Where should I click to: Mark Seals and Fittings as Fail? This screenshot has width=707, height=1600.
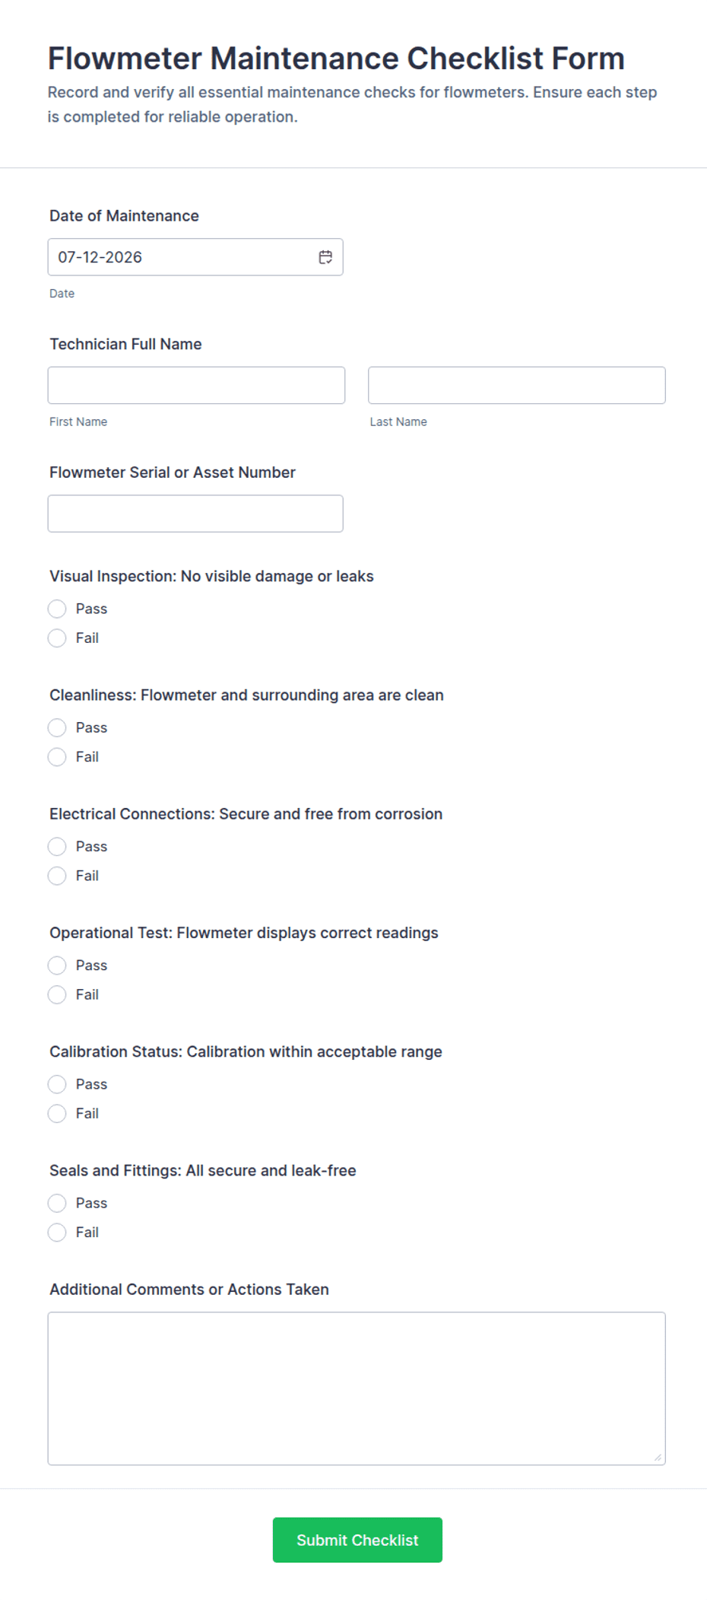coord(57,1232)
